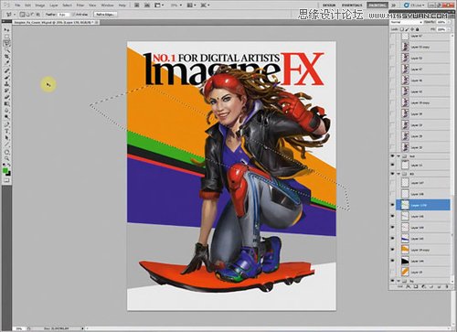Click the Quick Mask mode icon
Image resolution: width=457 pixels, height=332 pixels.
(x=6, y=180)
